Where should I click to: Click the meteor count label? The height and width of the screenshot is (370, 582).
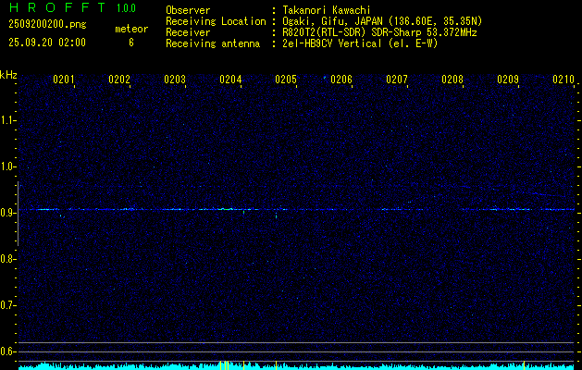coord(131,29)
